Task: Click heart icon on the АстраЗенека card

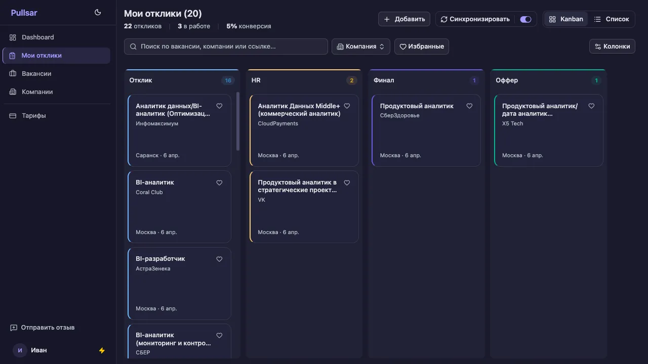Action: 219,259
